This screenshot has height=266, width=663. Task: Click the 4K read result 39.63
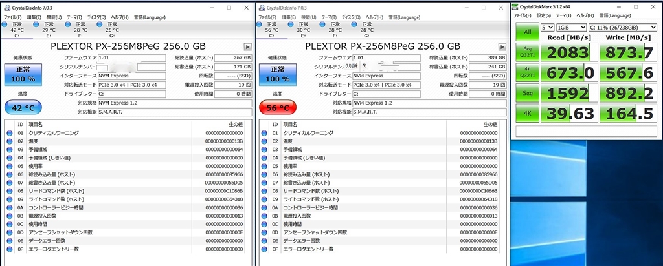click(x=568, y=114)
